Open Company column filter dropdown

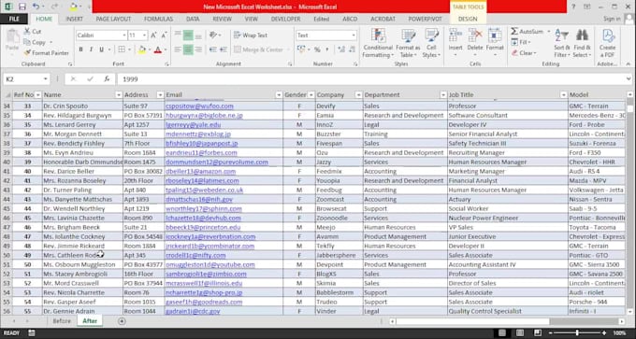[358, 94]
